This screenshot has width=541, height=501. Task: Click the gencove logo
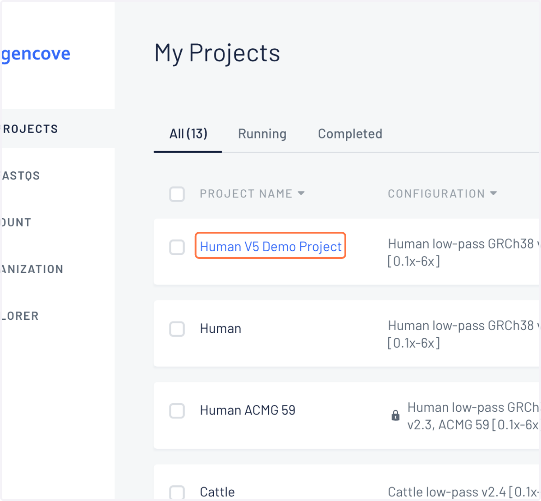pos(36,54)
